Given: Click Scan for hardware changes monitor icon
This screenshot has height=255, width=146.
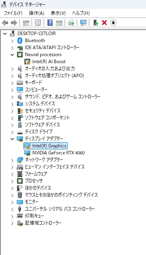Looking at the screenshot, I should [x=83, y=23].
